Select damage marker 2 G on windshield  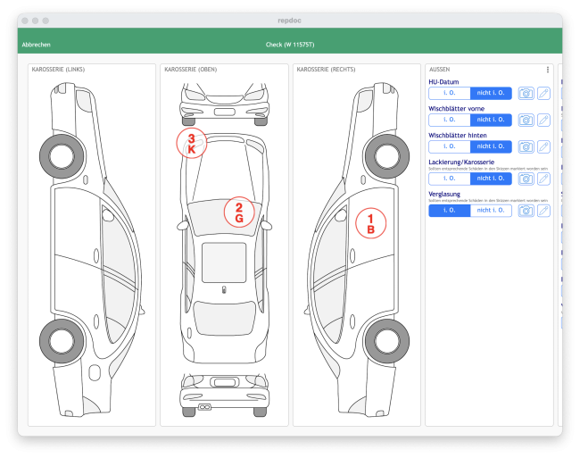[239, 212]
